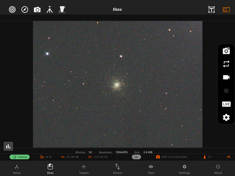
Task: Open ZWO CCD ASI224MC camera selector
Action: [172, 157]
